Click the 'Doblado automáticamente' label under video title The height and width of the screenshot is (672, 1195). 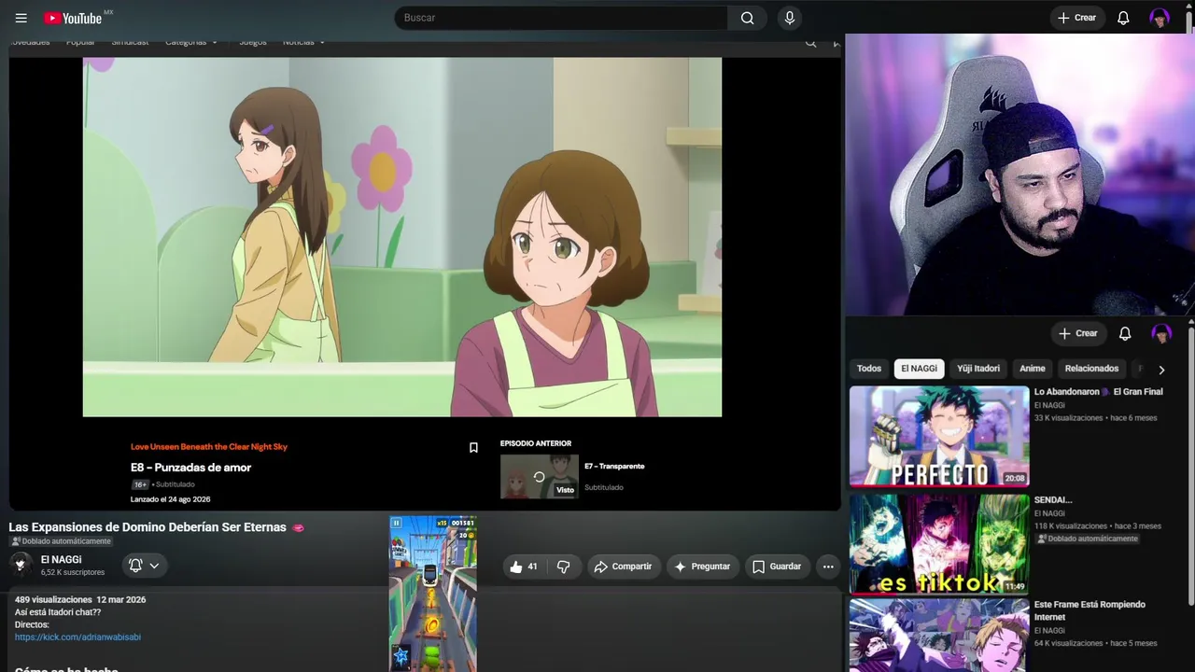coord(61,541)
